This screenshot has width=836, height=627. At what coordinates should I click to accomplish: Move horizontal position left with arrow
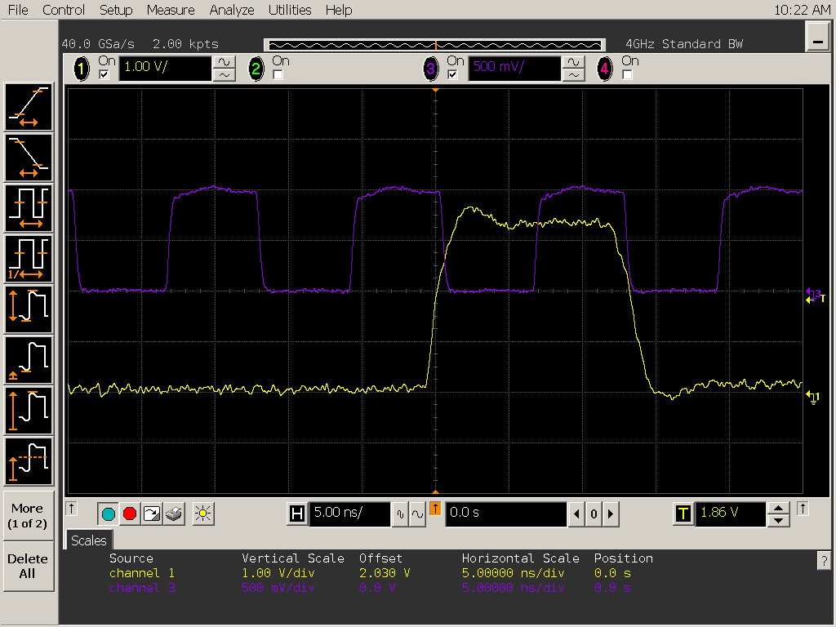(576, 514)
